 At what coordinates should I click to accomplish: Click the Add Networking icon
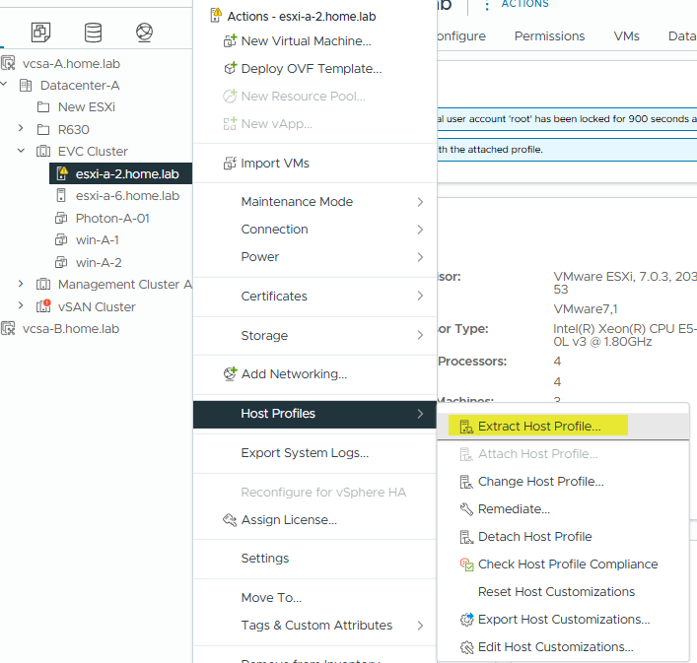point(230,374)
